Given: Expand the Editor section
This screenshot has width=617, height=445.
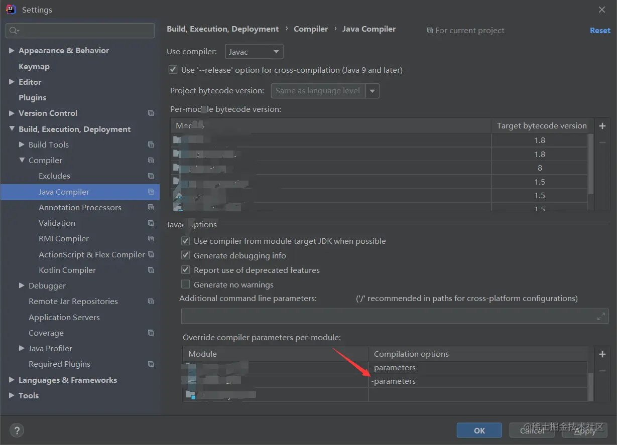Looking at the screenshot, I should pyautogui.click(x=12, y=82).
